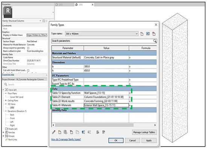Click the Edit Parameter pencil icon

click(x=53, y=132)
